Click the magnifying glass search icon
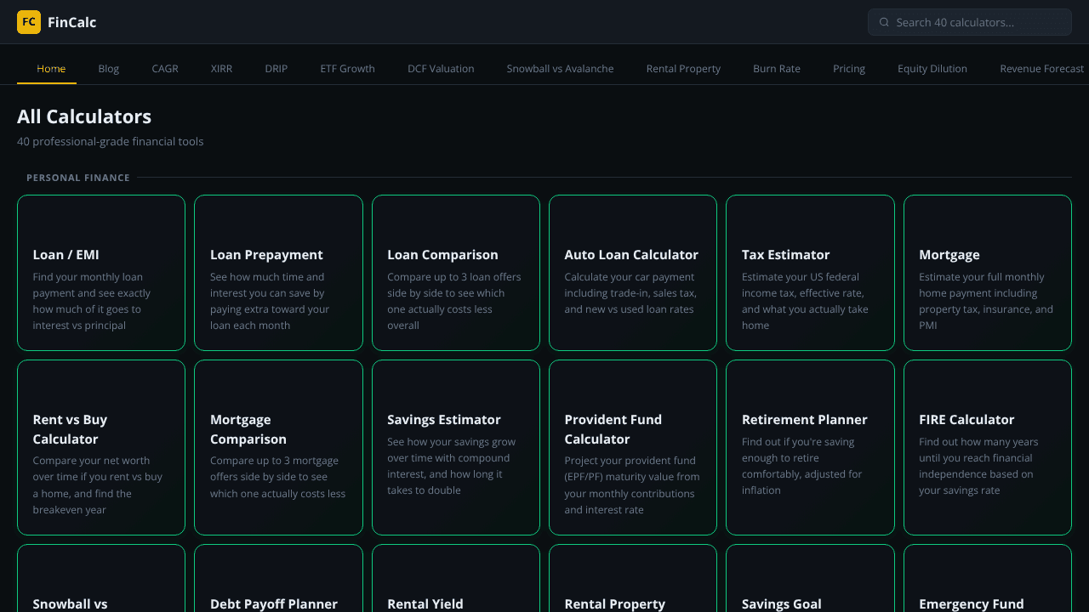The height and width of the screenshot is (612, 1089). point(884,22)
